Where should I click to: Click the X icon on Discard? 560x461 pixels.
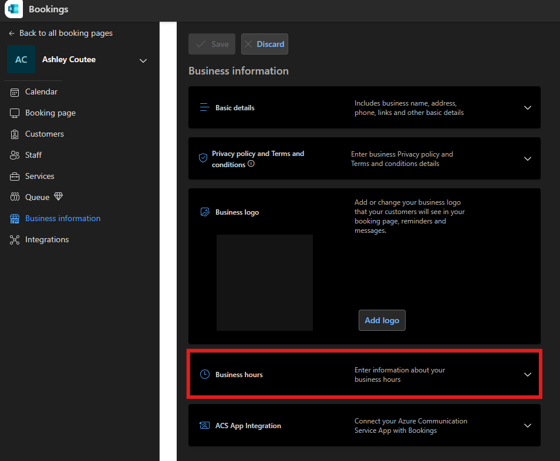[248, 44]
